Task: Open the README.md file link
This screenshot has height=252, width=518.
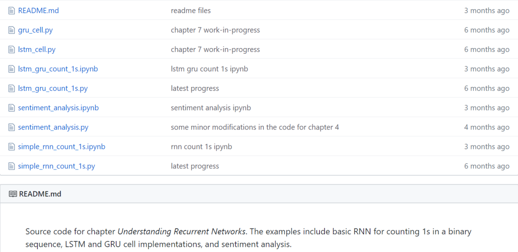Action: (x=38, y=11)
